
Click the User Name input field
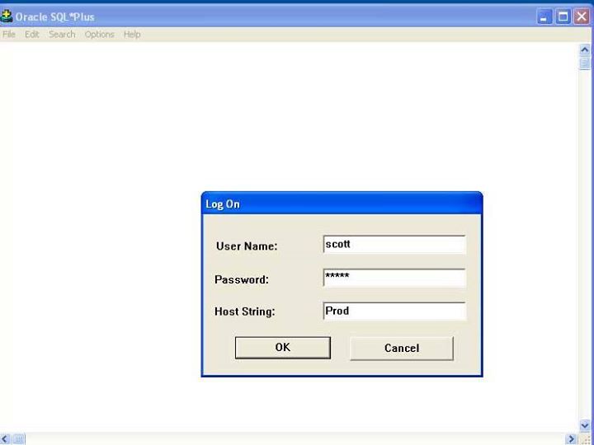click(394, 245)
